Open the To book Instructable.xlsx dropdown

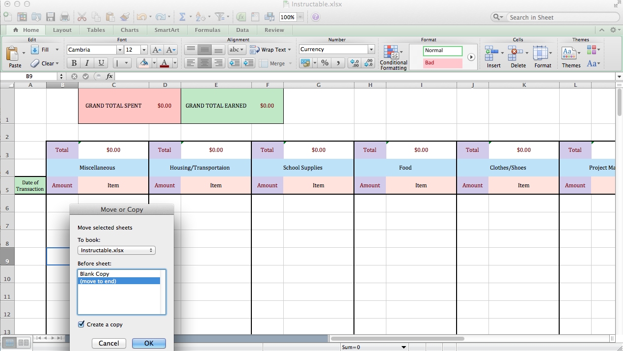tap(116, 250)
